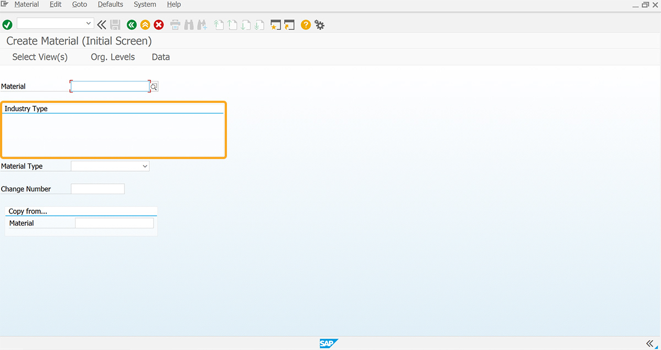Open Customize Local Layout gear icon
Image resolution: width=661 pixels, height=350 pixels.
click(x=319, y=25)
